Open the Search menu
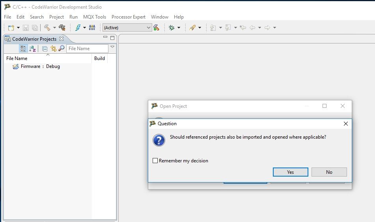Screen dimensions: 375x222 (37, 17)
